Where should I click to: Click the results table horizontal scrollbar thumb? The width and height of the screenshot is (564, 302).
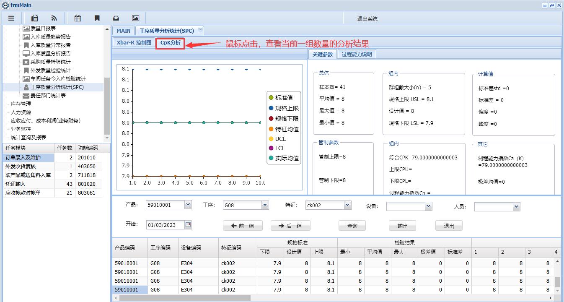(185, 298)
